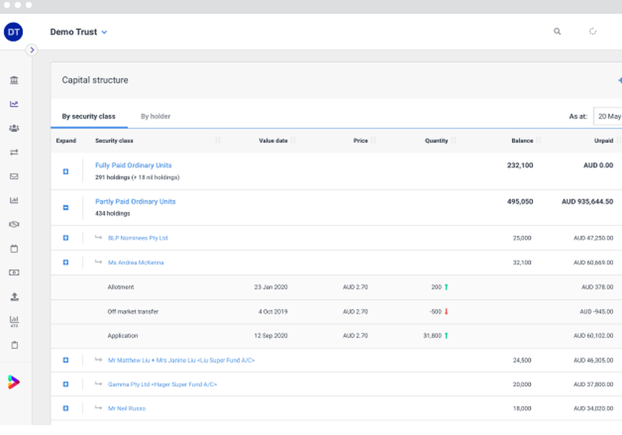Click the As at date field
Screen dimensions: 622x435
pos(608,116)
